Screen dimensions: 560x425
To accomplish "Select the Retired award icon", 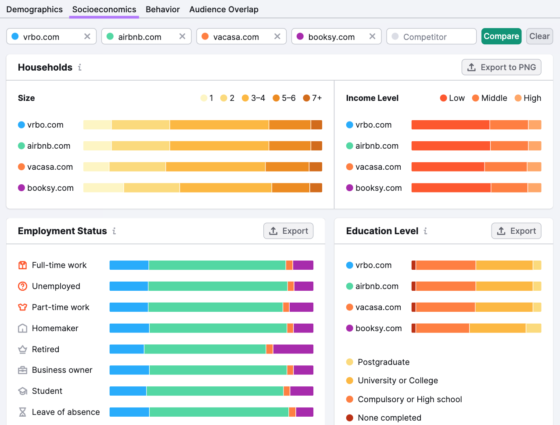I will 23,349.
